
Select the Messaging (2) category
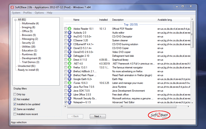30,39
